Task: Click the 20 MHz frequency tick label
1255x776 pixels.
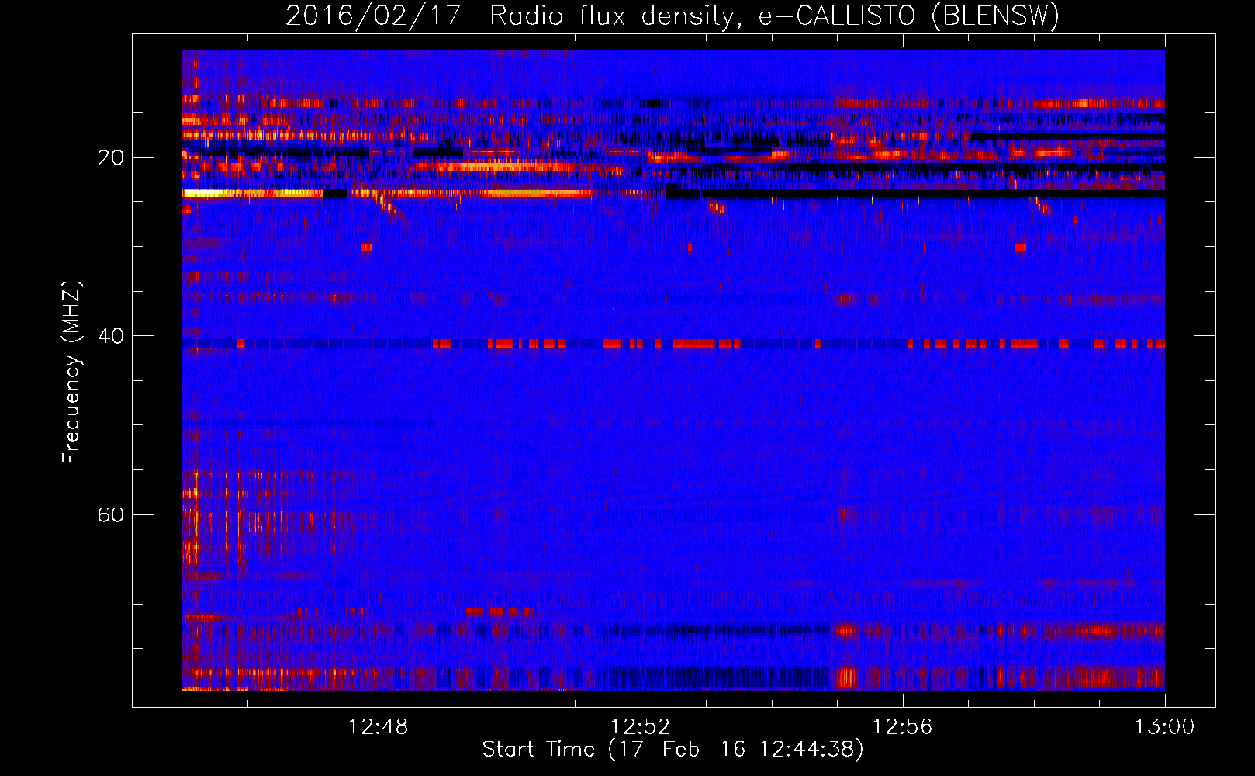Action: click(x=110, y=158)
